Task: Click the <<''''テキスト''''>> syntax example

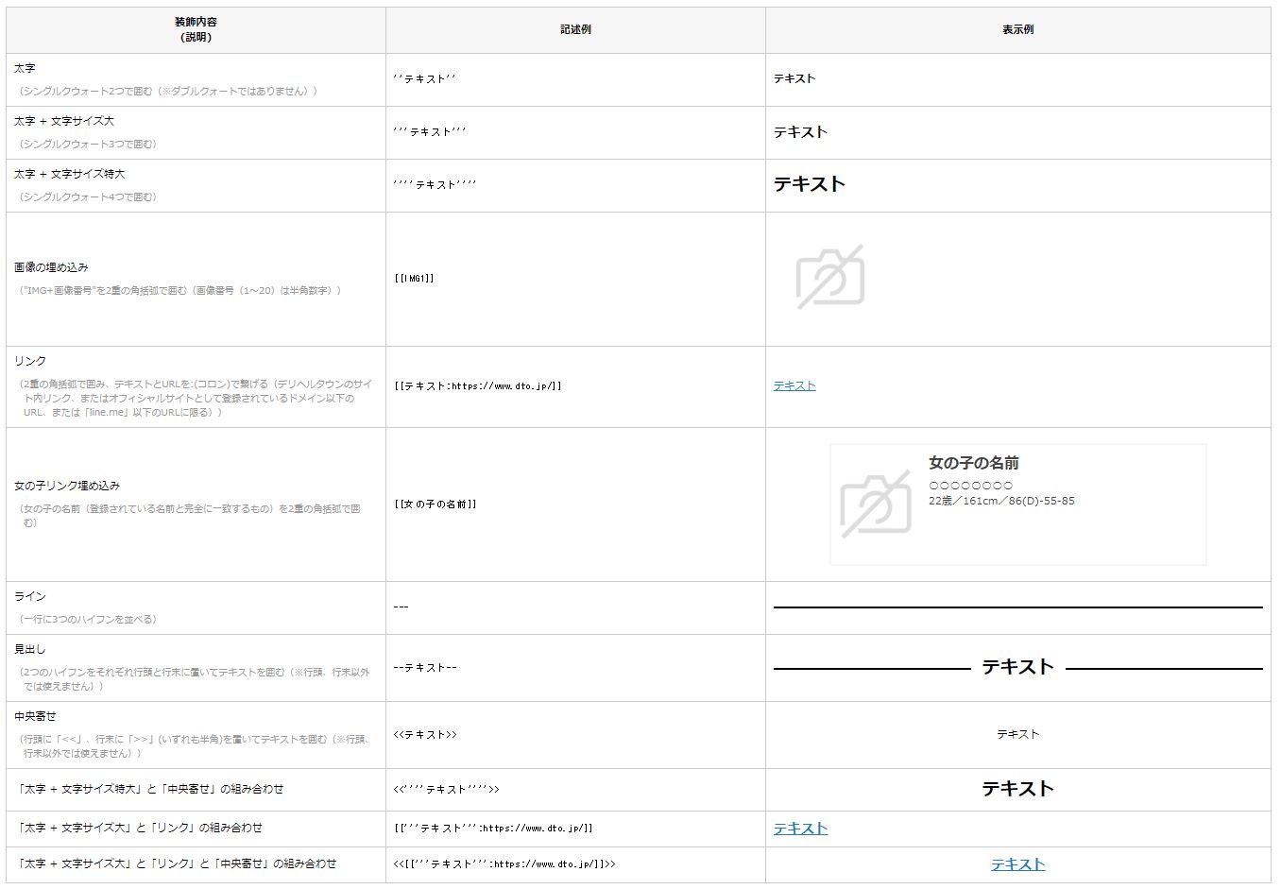Action: [446, 790]
